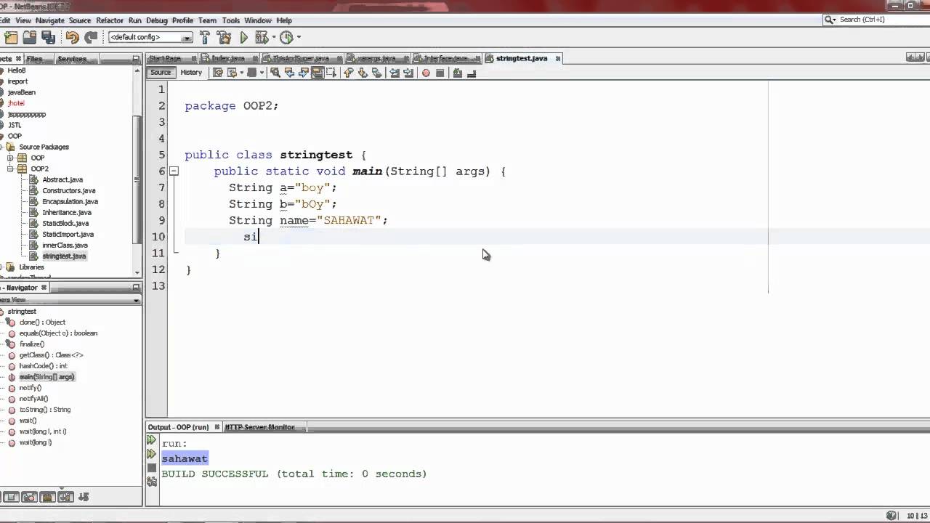The width and height of the screenshot is (930, 523).
Task: Toggle Highlight Search in editor toolbar
Action: 317,73
